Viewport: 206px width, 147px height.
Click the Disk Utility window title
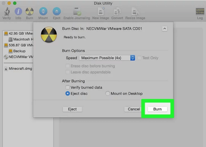pyautogui.click(x=103, y=3)
